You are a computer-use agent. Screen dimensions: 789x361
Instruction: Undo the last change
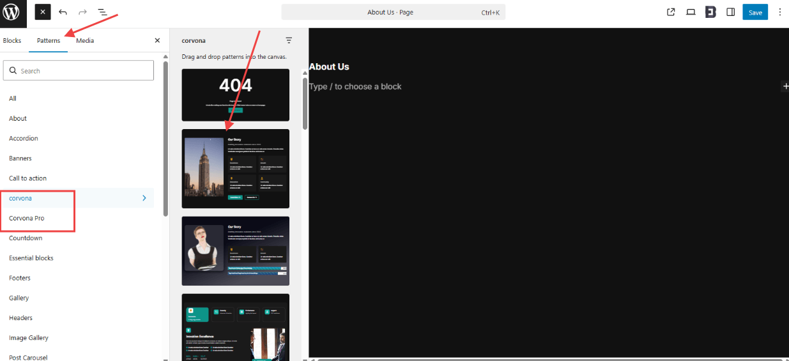63,12
